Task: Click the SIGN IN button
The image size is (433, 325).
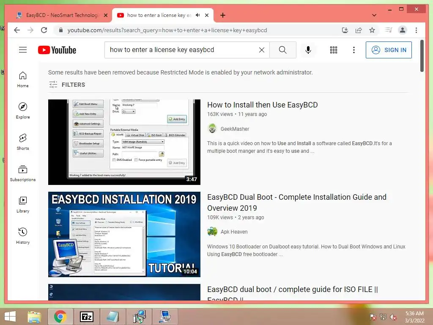Action: pos(389,50)
